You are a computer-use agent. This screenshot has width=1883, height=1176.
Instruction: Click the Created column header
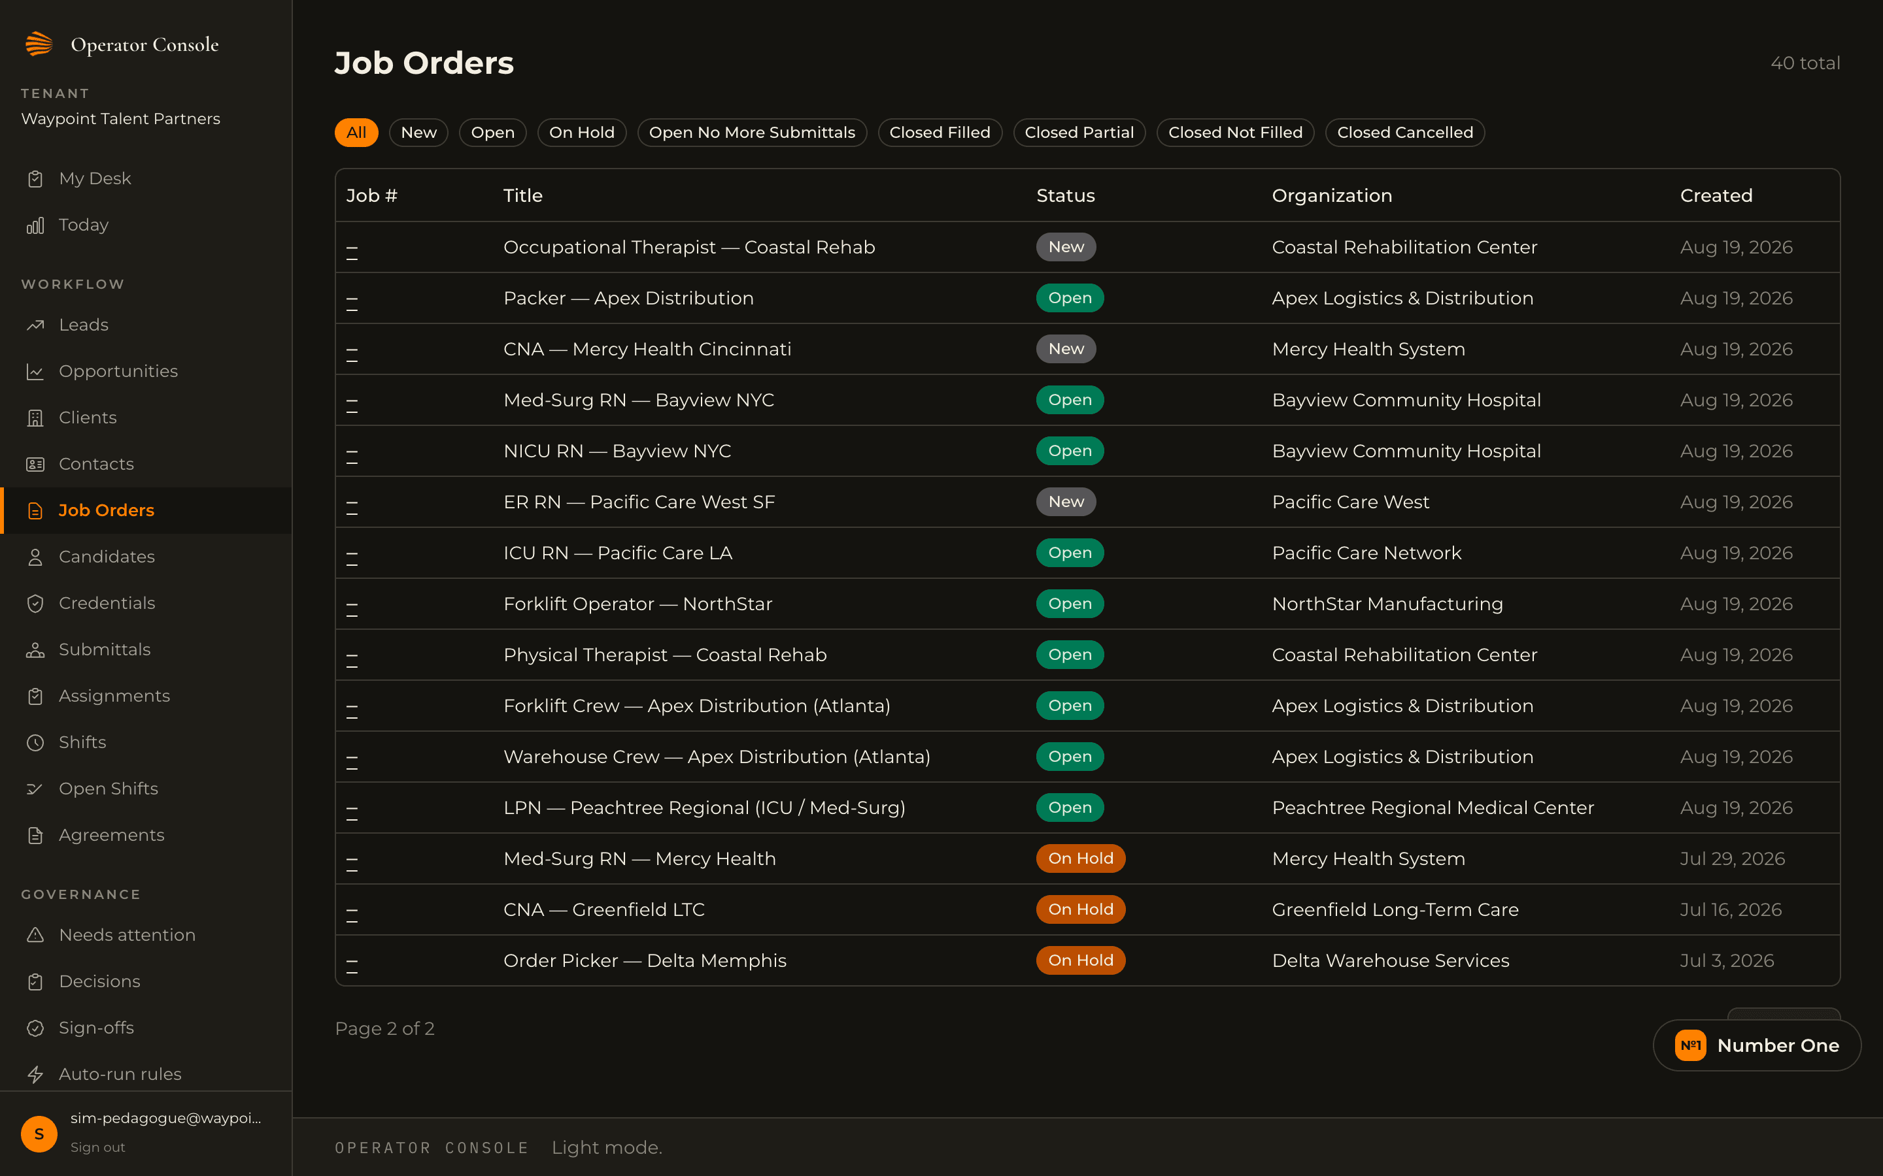[1716, 195]
